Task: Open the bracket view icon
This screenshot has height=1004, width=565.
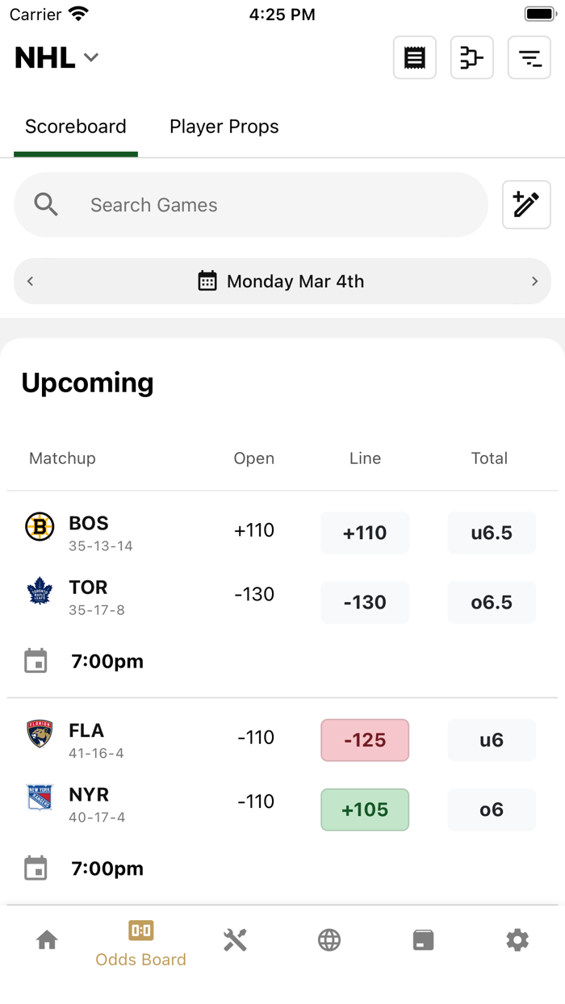Action: point(472,57)
